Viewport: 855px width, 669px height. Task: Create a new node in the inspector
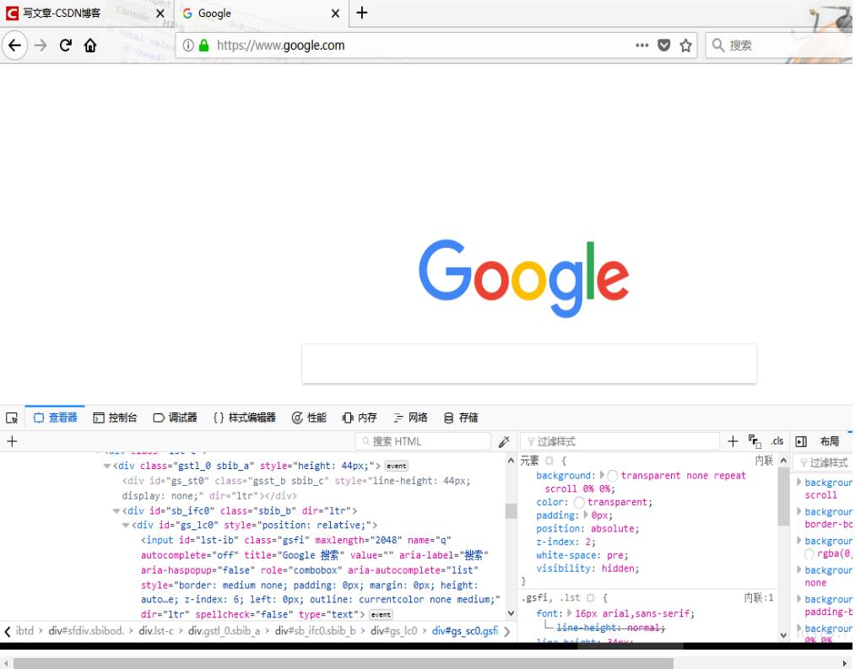[12, 441]
